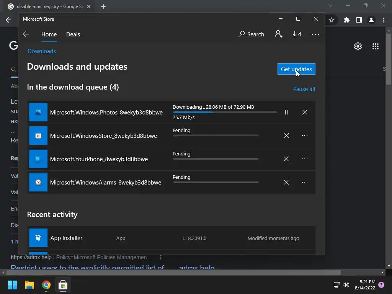Open Microsoft Store from the taskbar
The height and width of the screenshot is (294, 392).
(x=63, y=285)
